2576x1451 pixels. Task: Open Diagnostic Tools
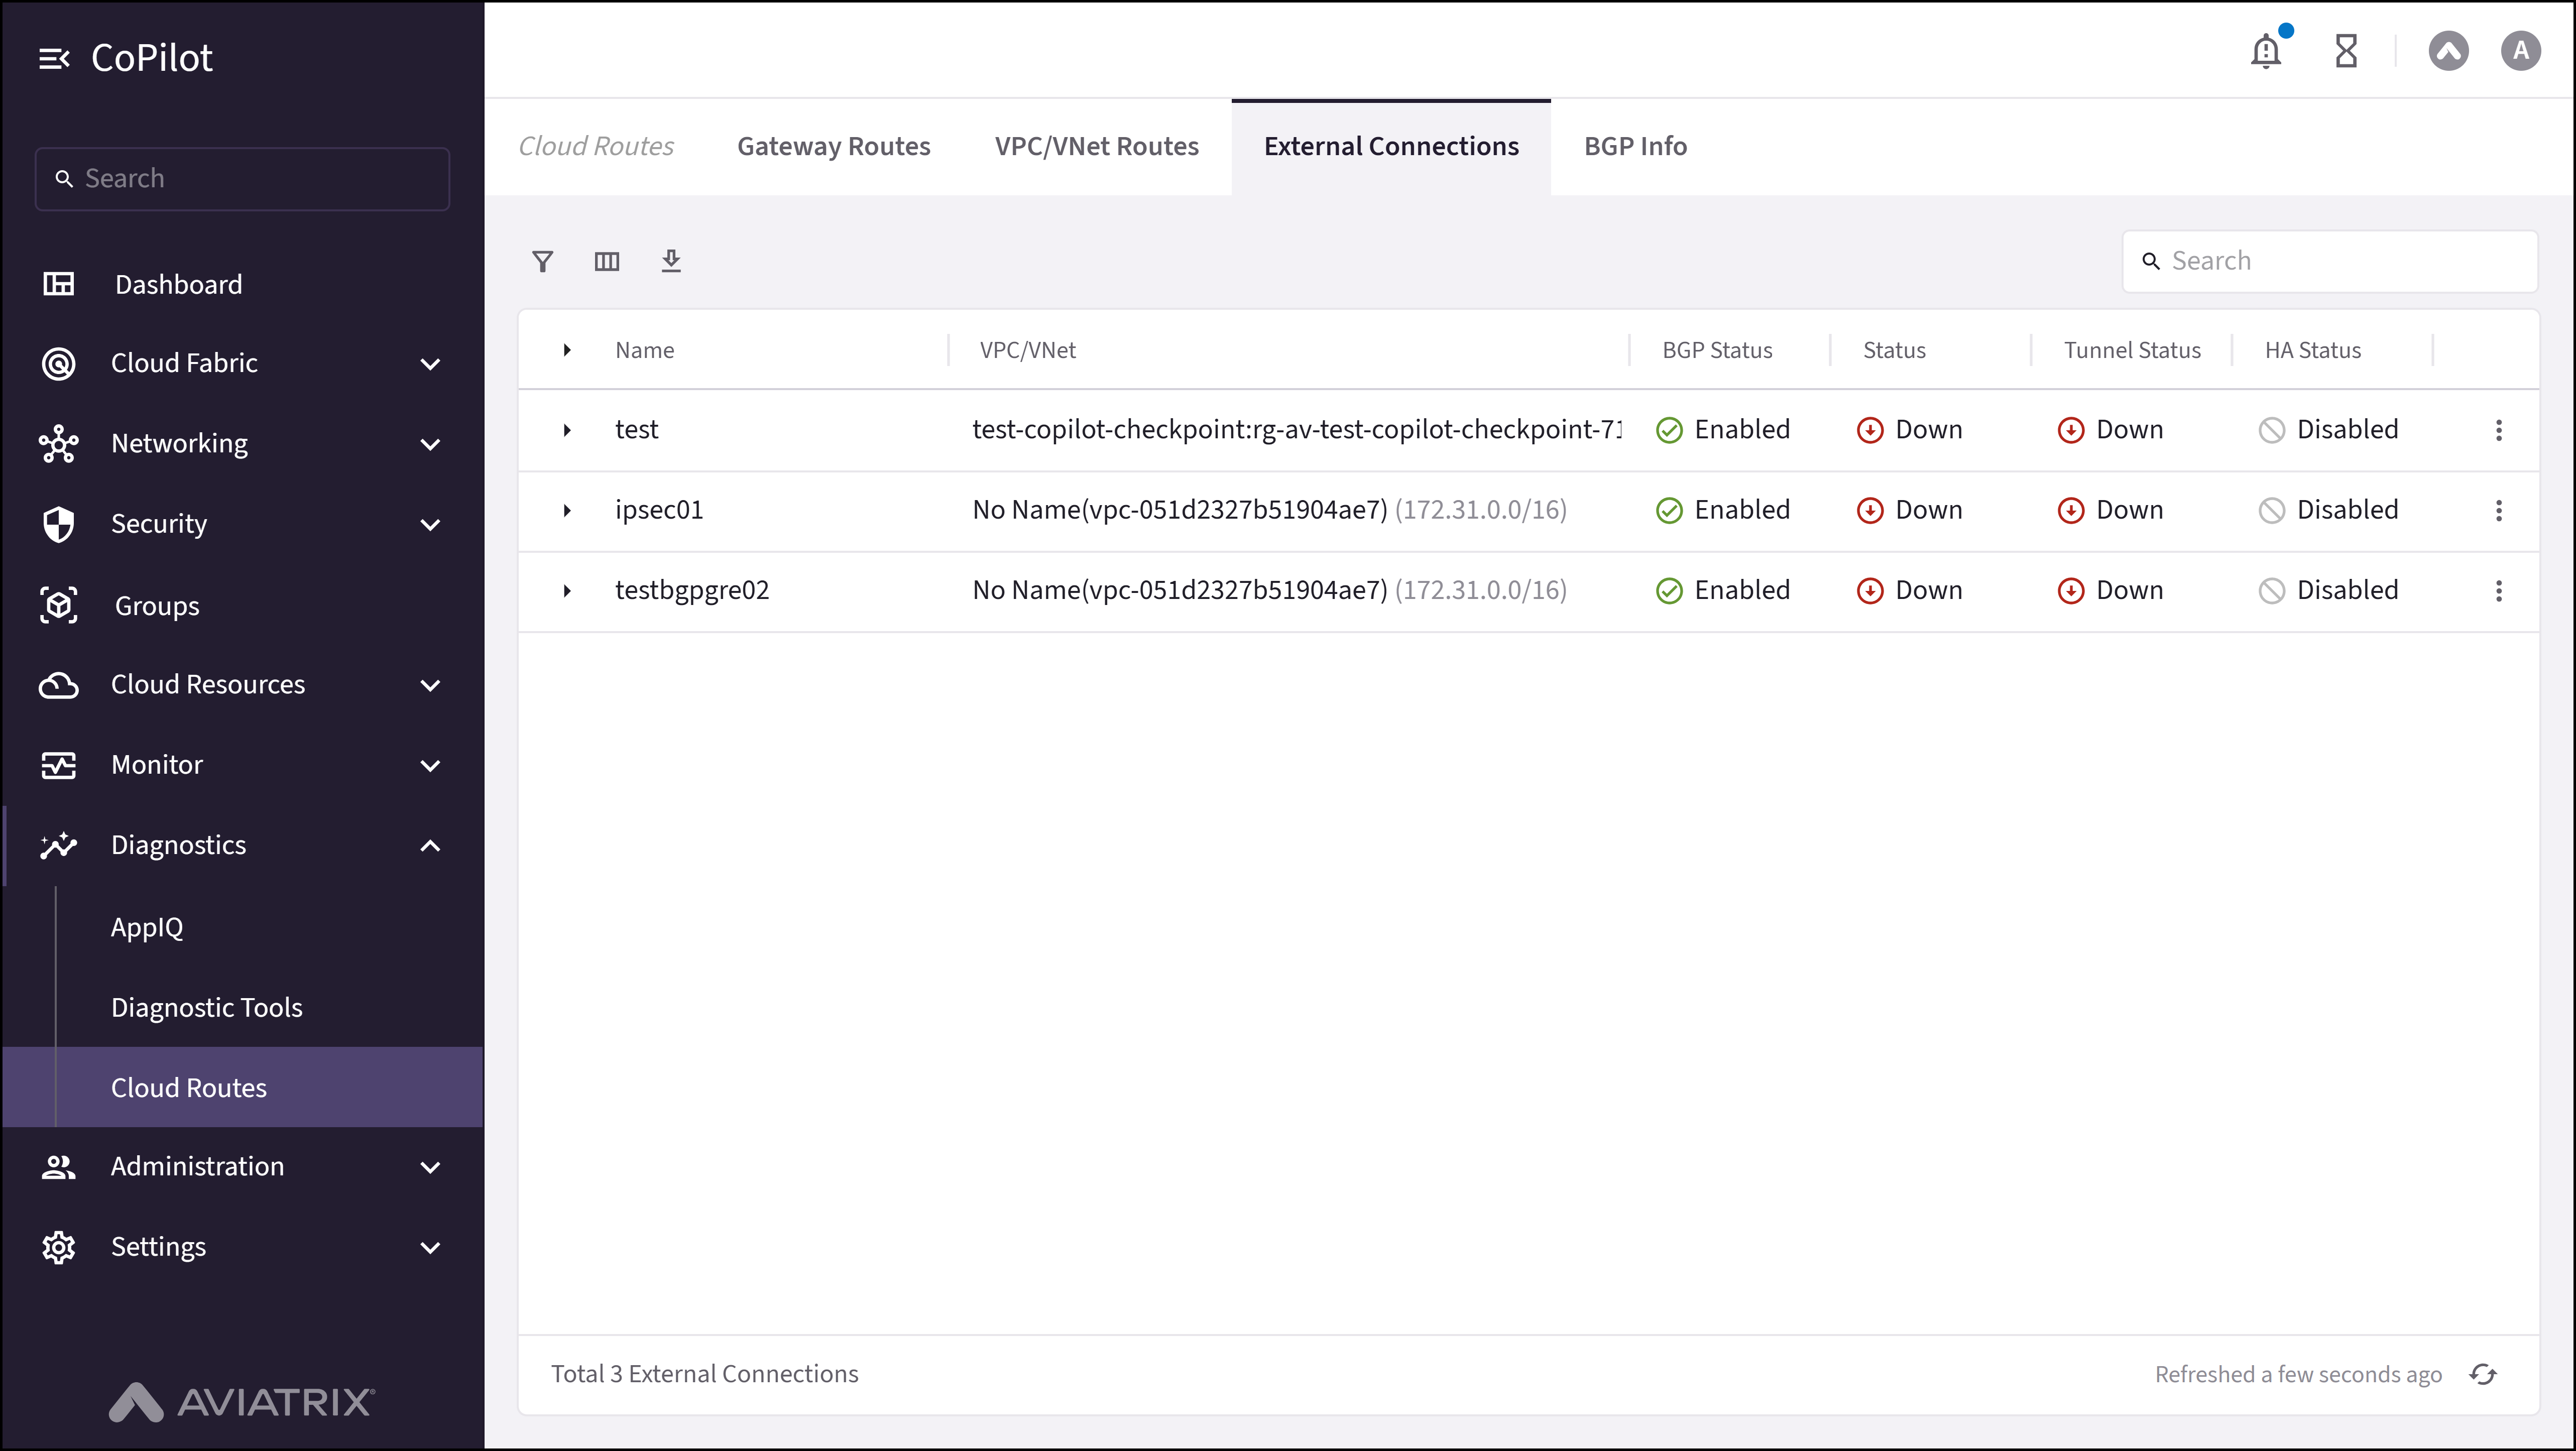[x=206, y=1007]
